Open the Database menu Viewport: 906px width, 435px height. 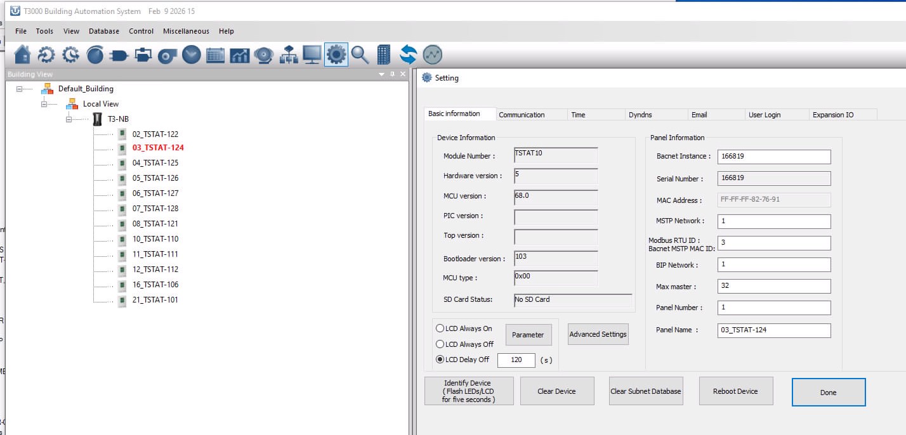(103, 31)
